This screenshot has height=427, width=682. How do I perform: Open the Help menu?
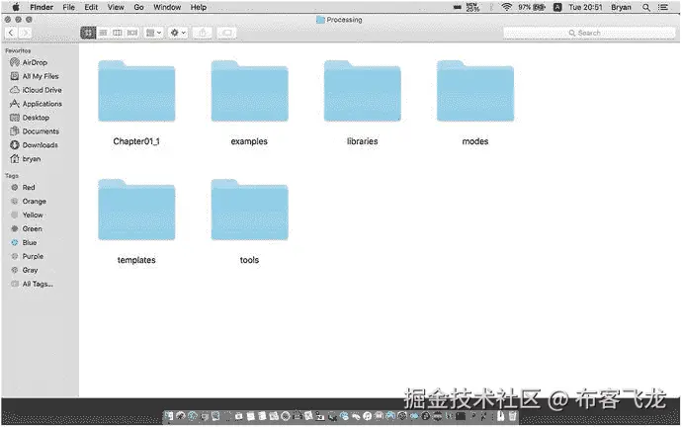tap(199, 7)
